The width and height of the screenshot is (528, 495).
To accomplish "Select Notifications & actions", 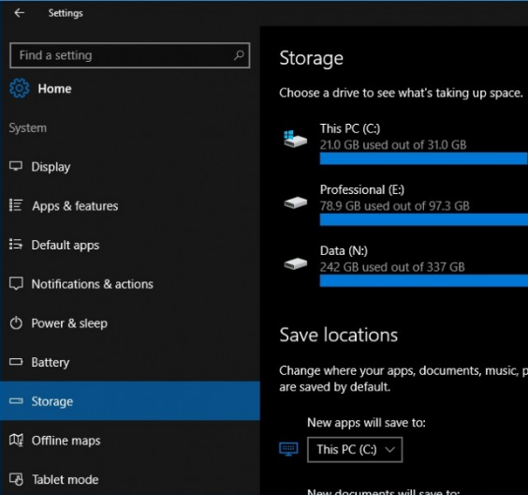I will point(130,284).
